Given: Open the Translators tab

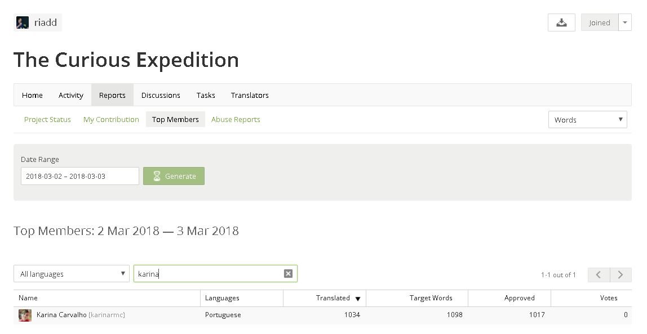Looking at the screenshot, I should (250, 95).
